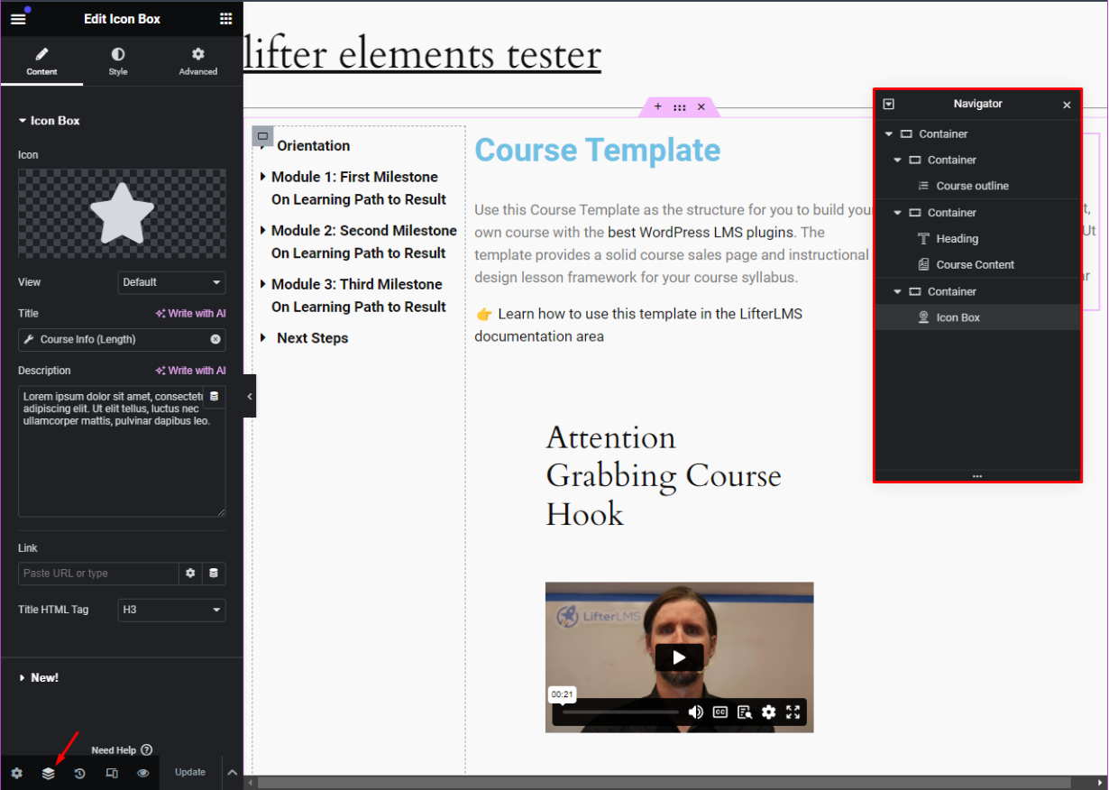Open Title HTML Tag dropdown

[x=171, y=610]
